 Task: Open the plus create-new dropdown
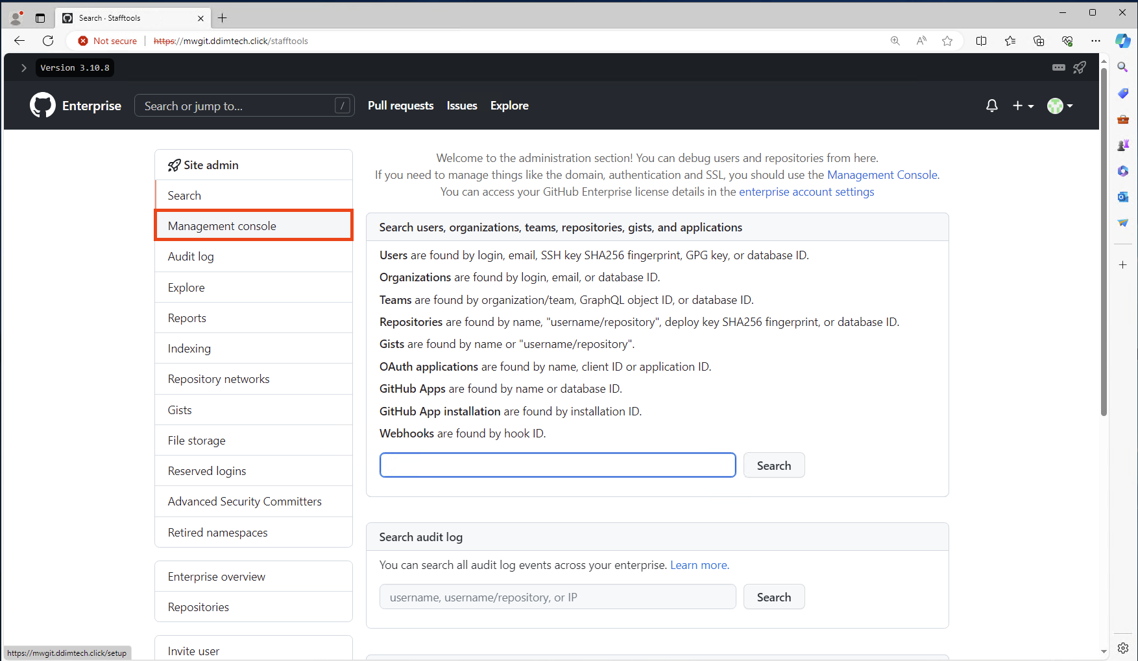[x=1023, y=106]
